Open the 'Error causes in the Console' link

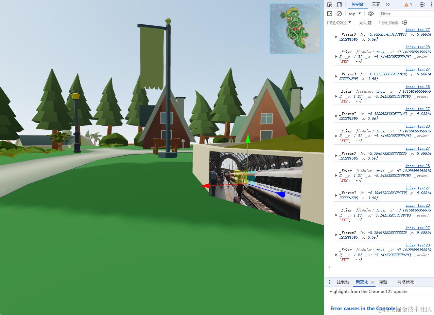coord(363,309)
